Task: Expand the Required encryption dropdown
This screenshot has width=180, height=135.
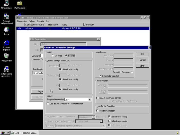Action: 90,100
